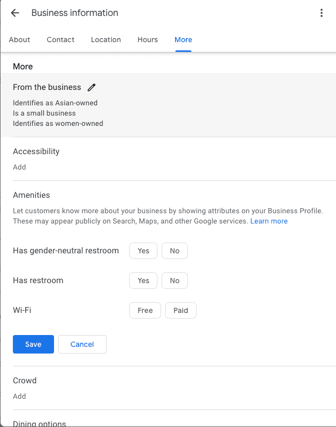The height and width of the screenshot is (427, 336).
Task: Click the More tab
Action: tap(183, 40)
